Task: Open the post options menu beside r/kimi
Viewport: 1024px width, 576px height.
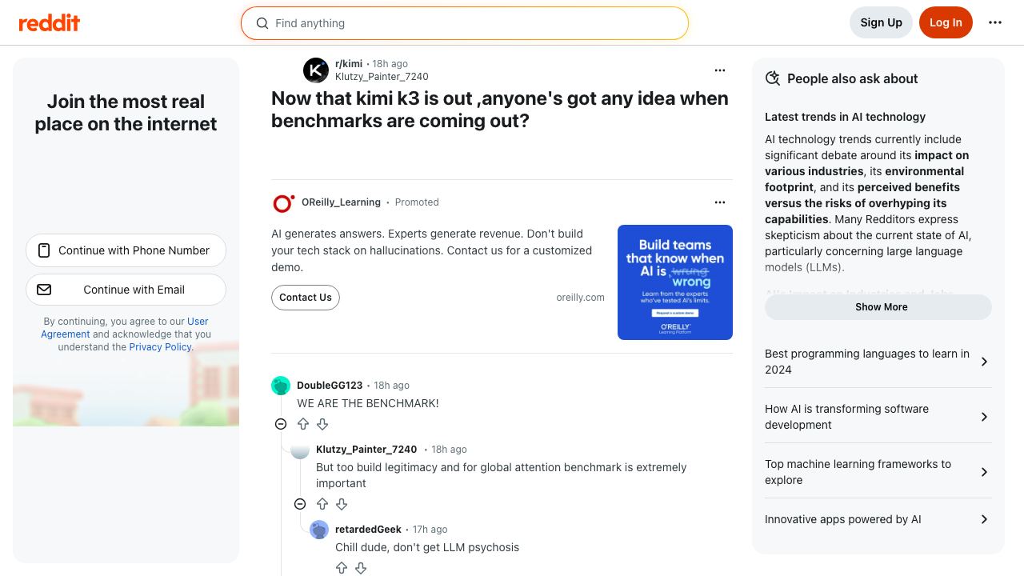Action: 720,70
